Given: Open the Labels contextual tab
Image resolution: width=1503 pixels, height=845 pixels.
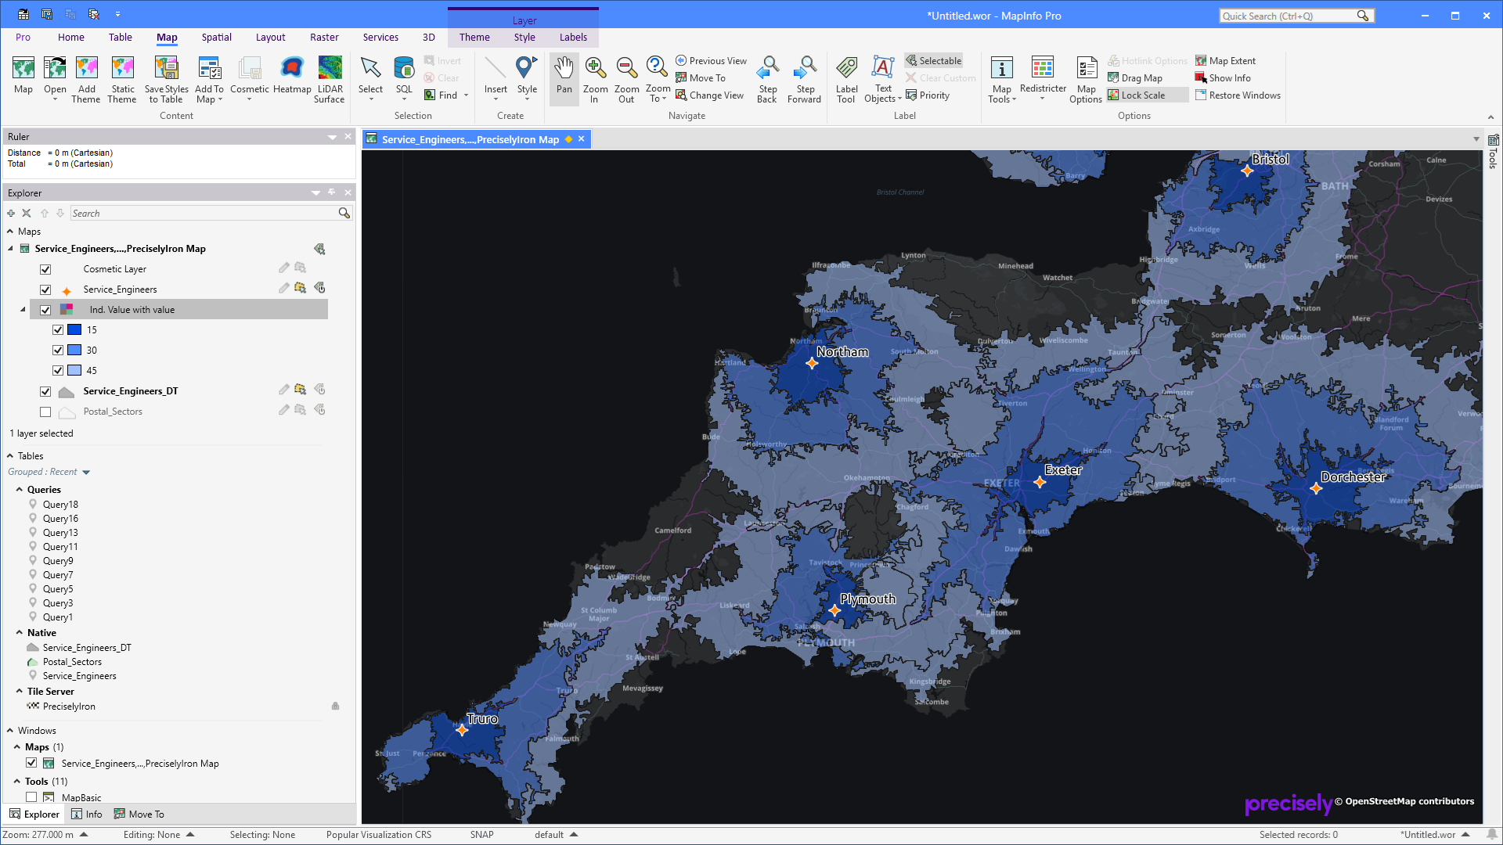Looking at the screenshot, I should [573, 37].
